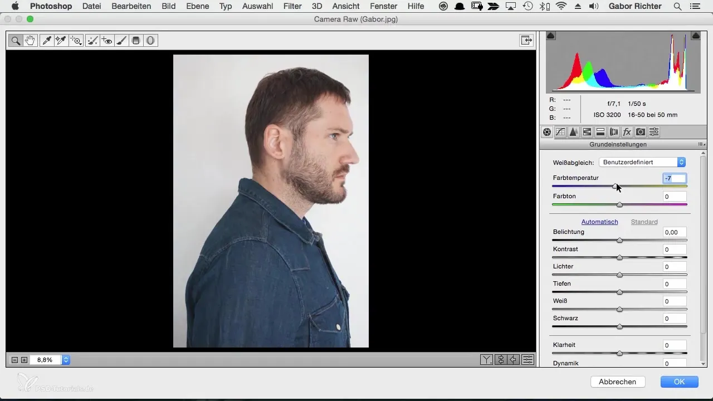The image size is (713, 401).
Task: Click the Schwarz slider handle
Action: click(619, 326)
